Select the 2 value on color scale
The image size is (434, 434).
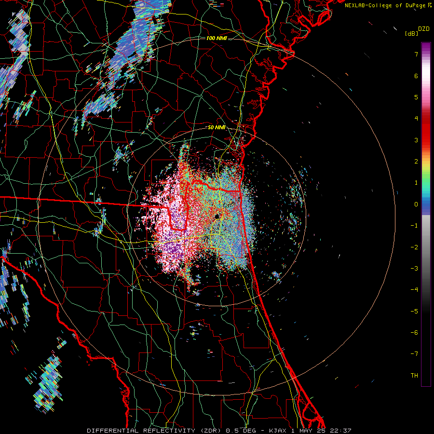click(x=416, y=162)
